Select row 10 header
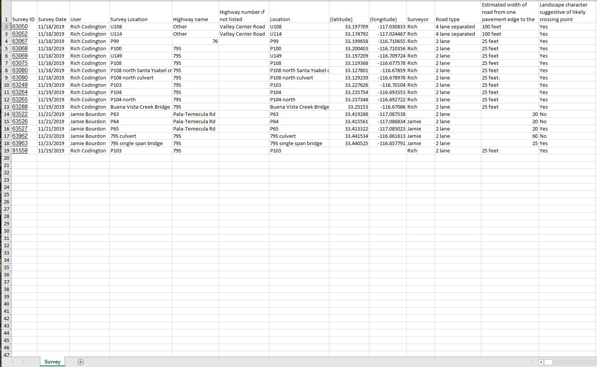Image resolution: width=597 pixels, height=367 pixels. pos(7,85)
